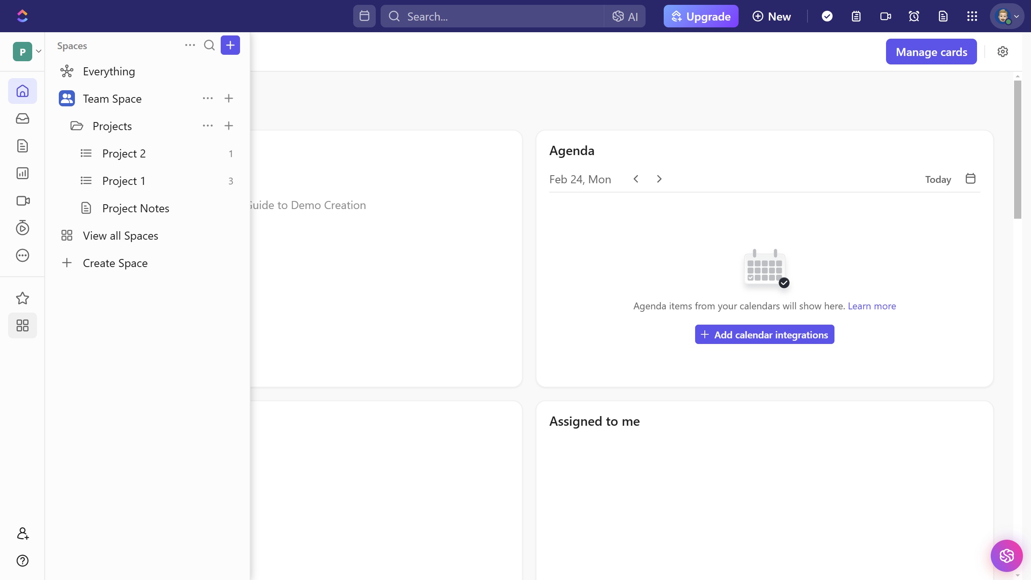1031x580 pixels.
Task: Open the Timesheets icon in sidebar
Action: click(23, 228)
